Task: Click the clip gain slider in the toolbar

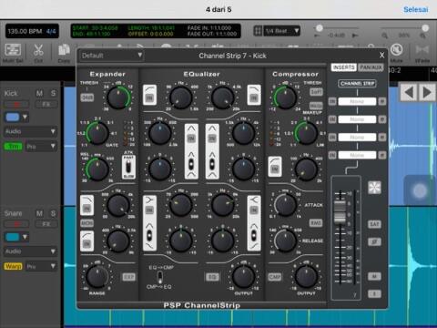Action: coord(320,28)
